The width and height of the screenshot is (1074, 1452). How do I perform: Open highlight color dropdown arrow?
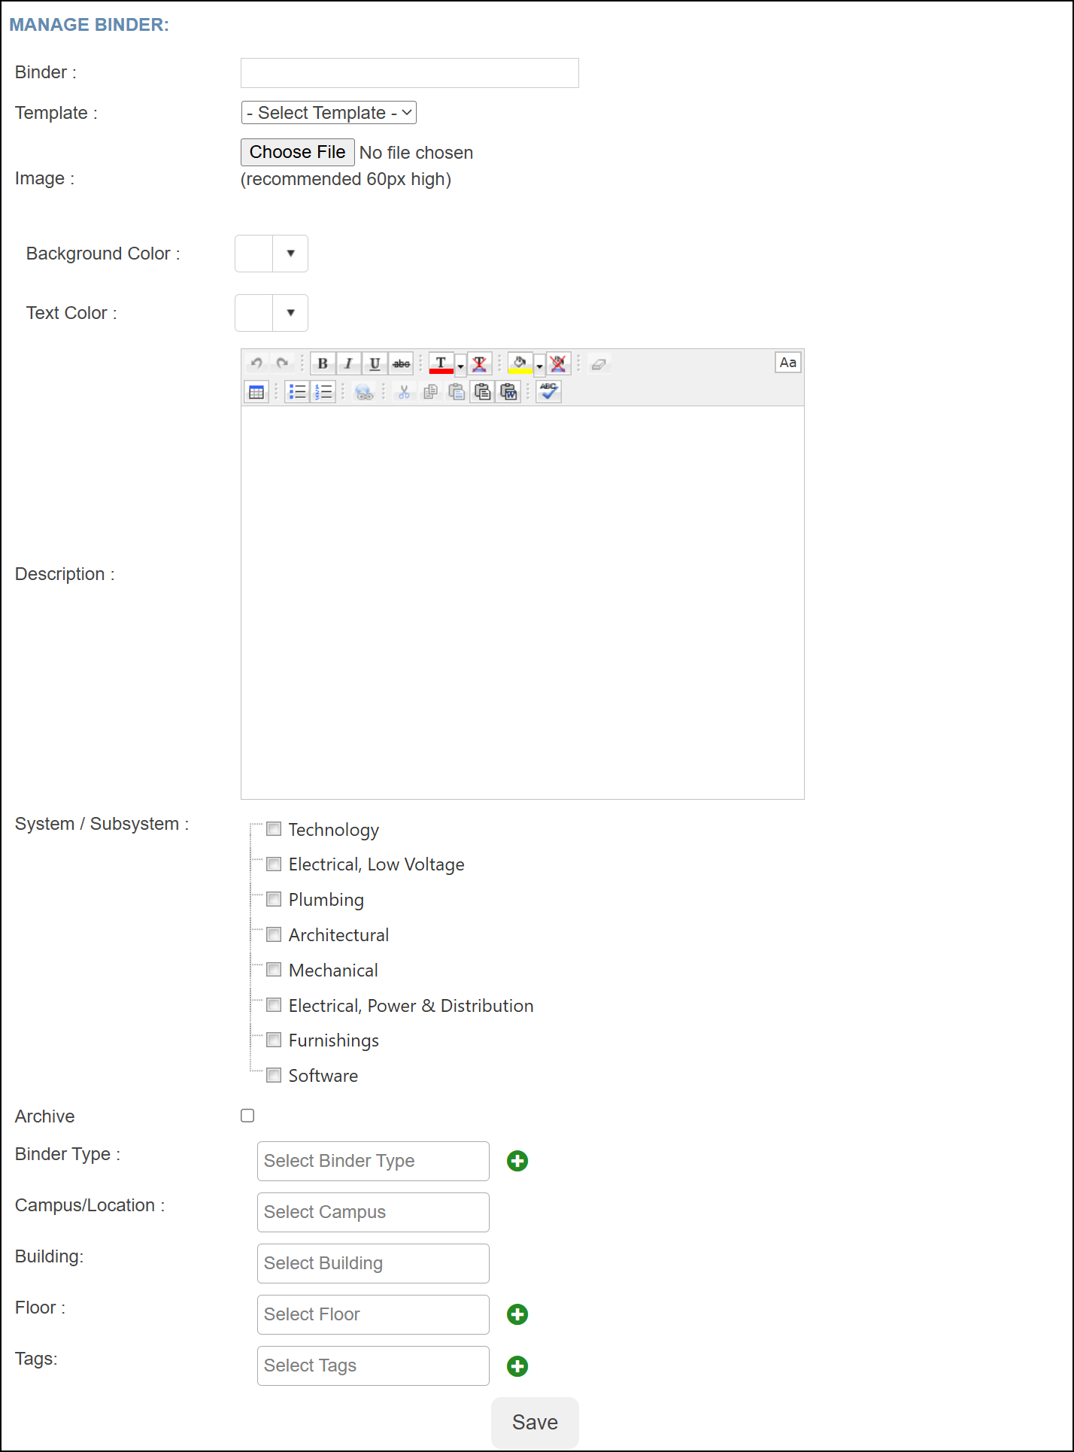pos(539,366)
